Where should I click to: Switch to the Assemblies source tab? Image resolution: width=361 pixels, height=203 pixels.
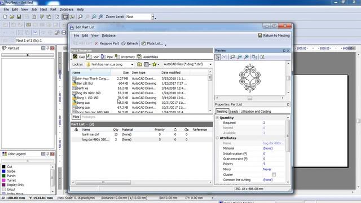[148, 57]
